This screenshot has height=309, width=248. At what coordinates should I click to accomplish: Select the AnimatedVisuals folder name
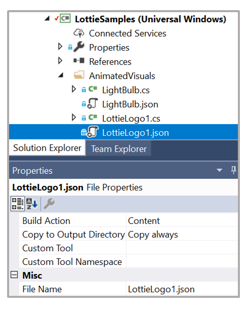click(x=122, y=76)
